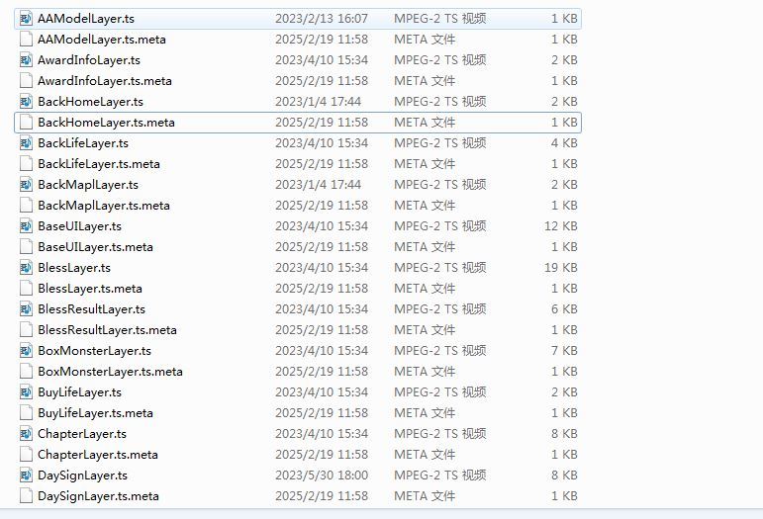This screenshot has height=519, width=763.
Task: Select the file named AAModelLayer.ts.meta
Action: tap(101, 40)
